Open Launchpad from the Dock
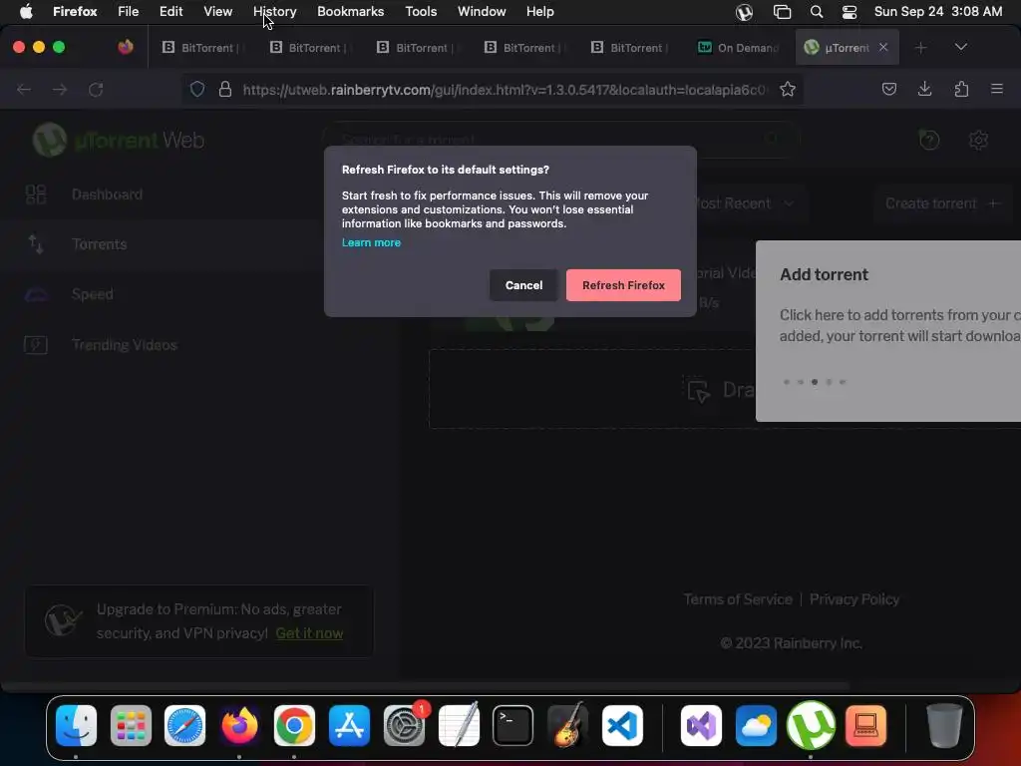Screen dimensions: 1021x766 pos(131,726)
